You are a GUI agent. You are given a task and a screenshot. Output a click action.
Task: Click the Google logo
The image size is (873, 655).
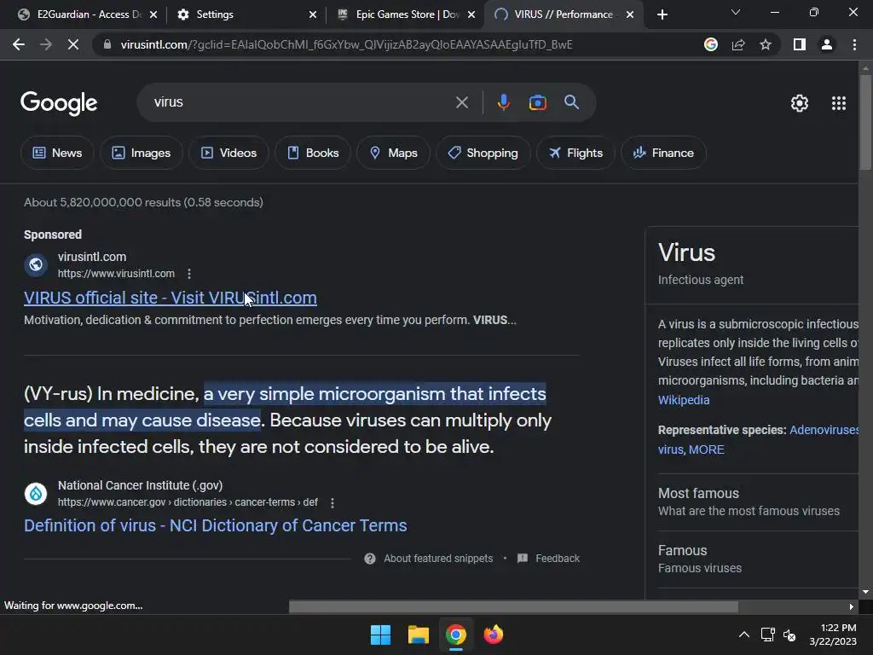tap(59, 103)
